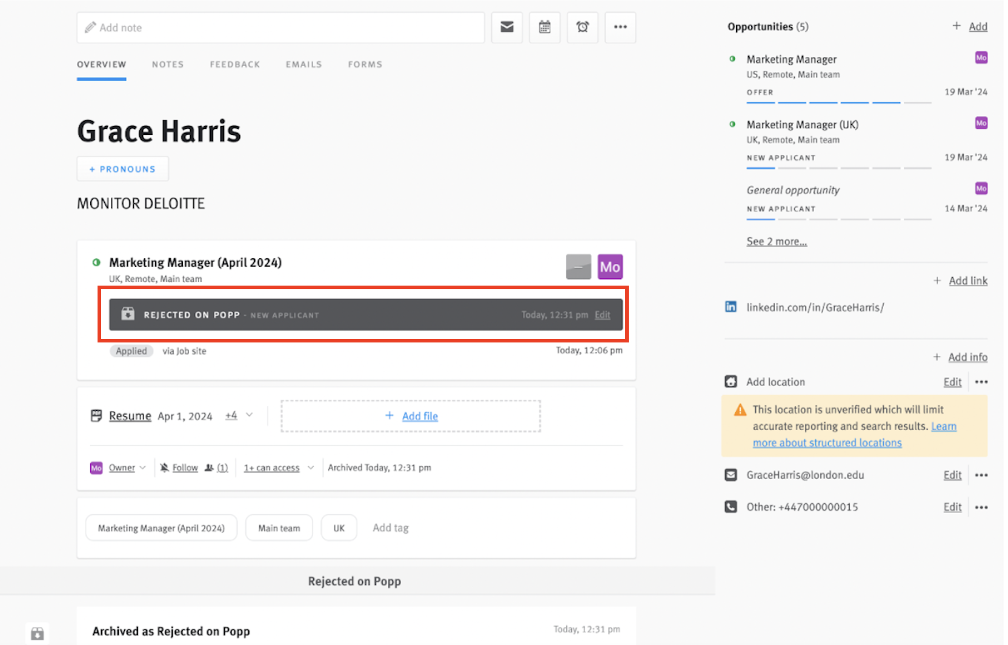The image size is (1008, 645).
Task: Click the PDF resume file icon
Action: [96, 416]
